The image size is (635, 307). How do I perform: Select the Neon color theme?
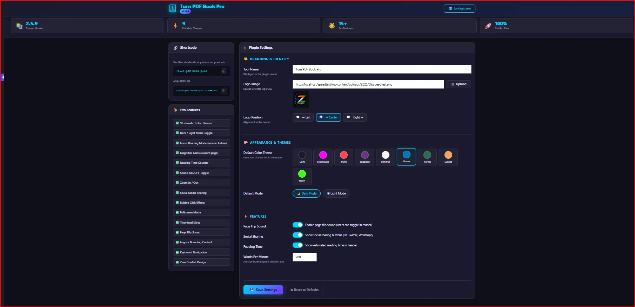tap(302, 176)
